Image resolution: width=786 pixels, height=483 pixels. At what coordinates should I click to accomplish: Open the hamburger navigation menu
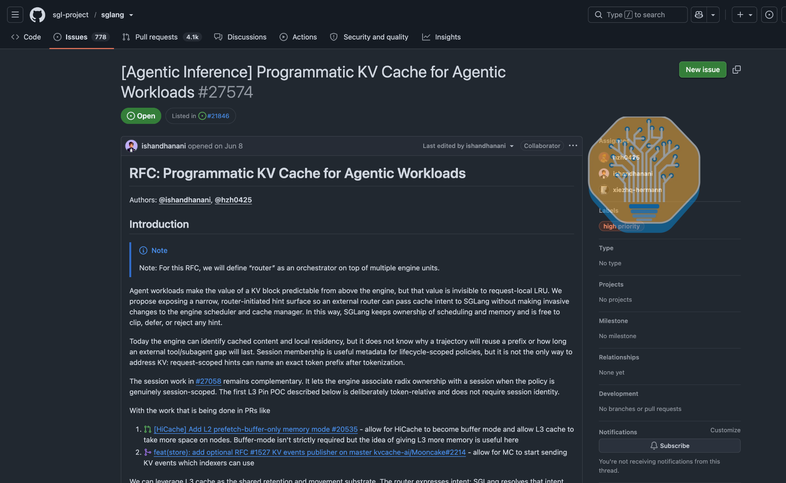click(x=15, y=15)
